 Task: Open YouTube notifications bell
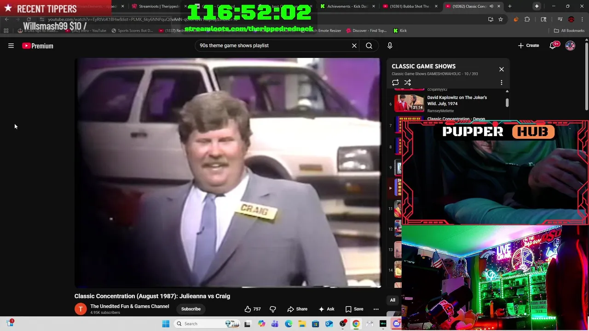(553, 46)
